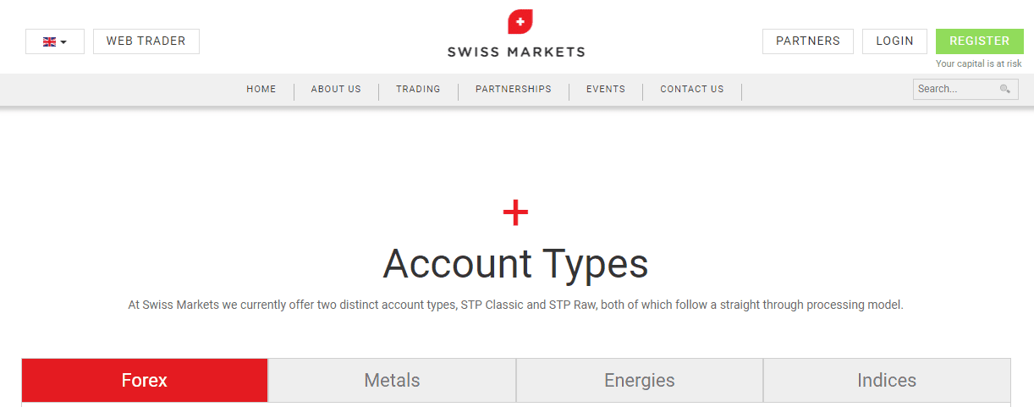
Task: Open the language dropdown arrow
Action: [x=63, y=41]
